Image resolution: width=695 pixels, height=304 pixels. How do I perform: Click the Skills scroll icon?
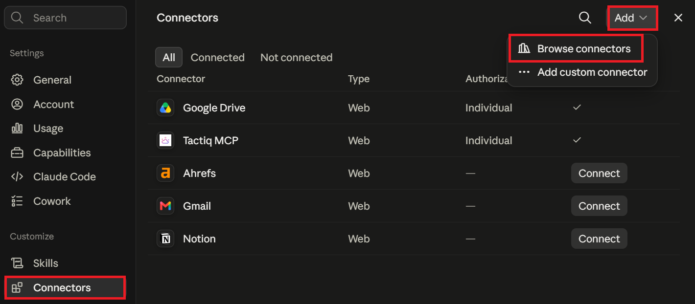coord(17,263)
